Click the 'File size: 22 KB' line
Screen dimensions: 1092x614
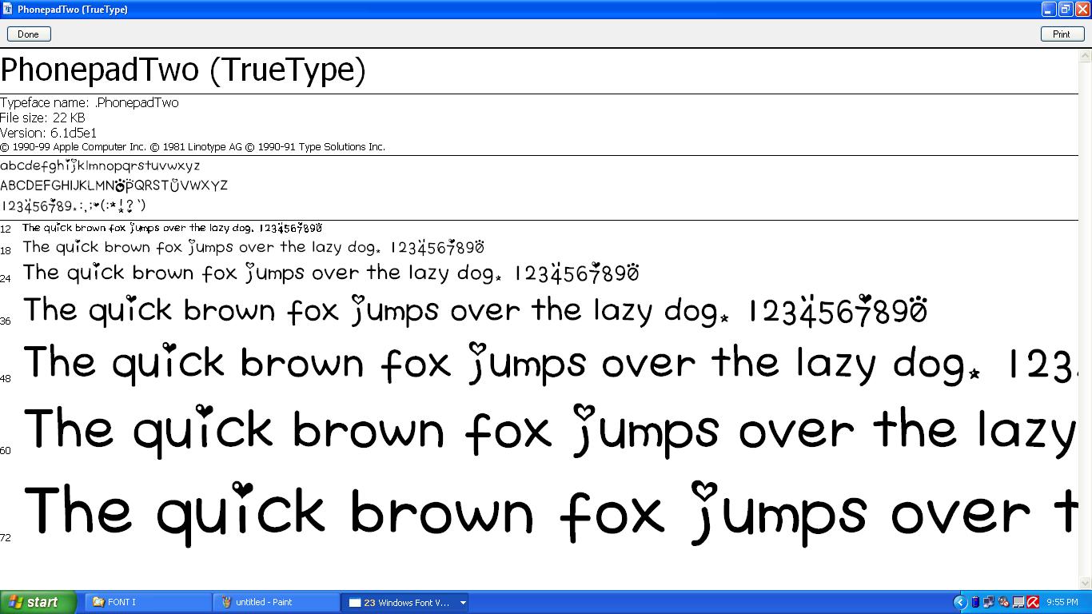tap(42, 118)
